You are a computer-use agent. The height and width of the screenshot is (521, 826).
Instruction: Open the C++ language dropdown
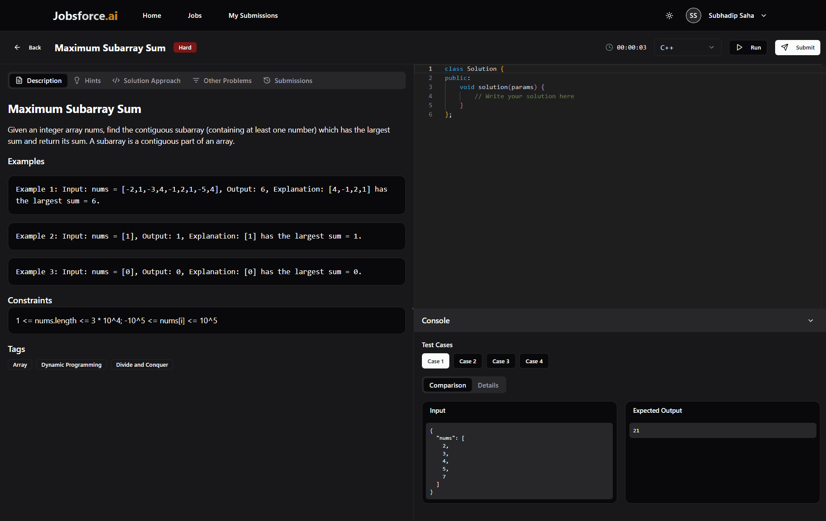[687, 47]
